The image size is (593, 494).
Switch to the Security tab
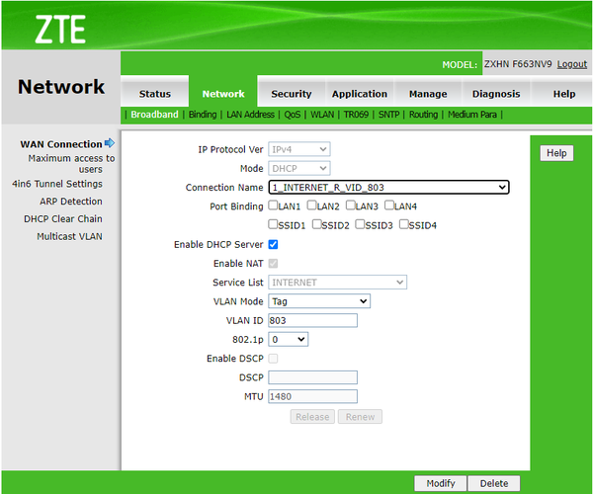click(292, 94)
